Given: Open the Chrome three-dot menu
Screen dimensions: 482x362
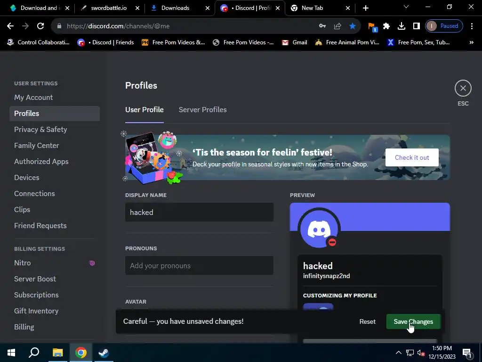Looking at the screenshot, I should click(x=472, y=26).
